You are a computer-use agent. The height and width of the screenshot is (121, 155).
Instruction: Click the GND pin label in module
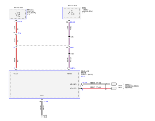pos(42,96)
